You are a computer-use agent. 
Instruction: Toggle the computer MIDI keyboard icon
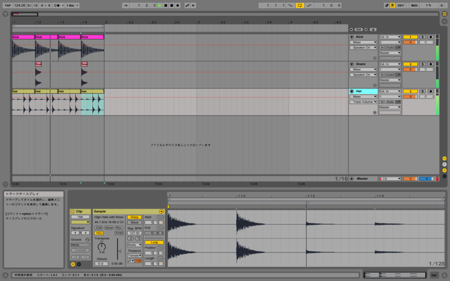click(392, 6)
